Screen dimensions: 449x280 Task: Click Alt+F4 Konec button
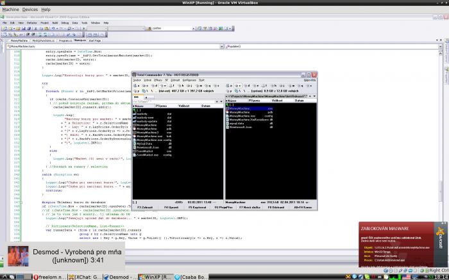(x=303, y=208)
